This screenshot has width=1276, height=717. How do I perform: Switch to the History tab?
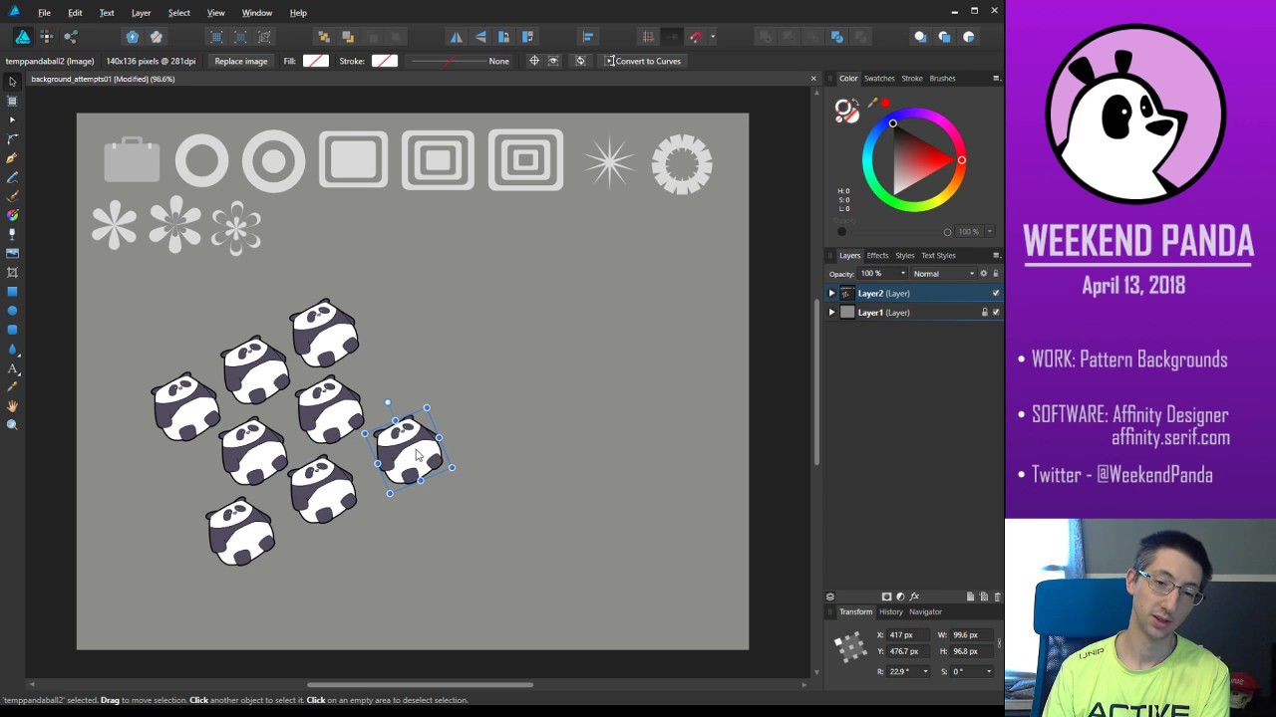[x=891, y=612]
